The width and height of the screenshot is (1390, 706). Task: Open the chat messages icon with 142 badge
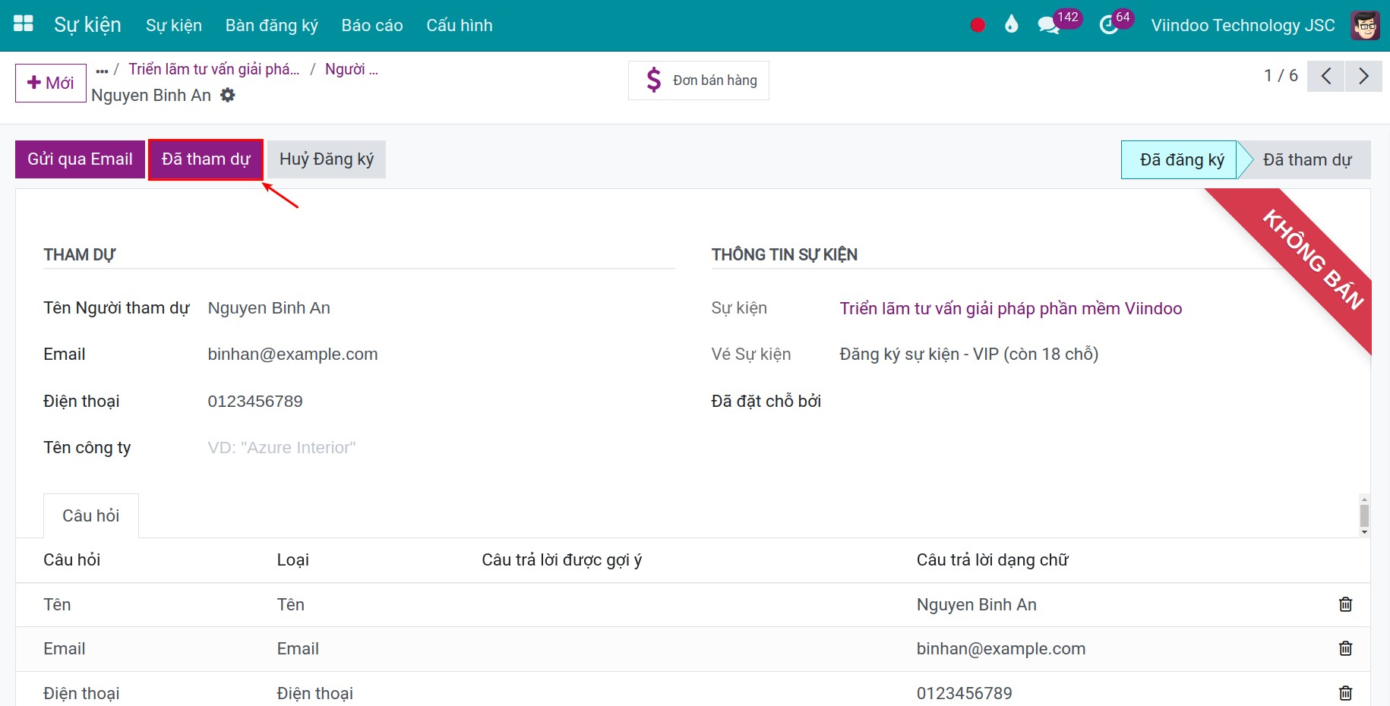(1049, 25)
